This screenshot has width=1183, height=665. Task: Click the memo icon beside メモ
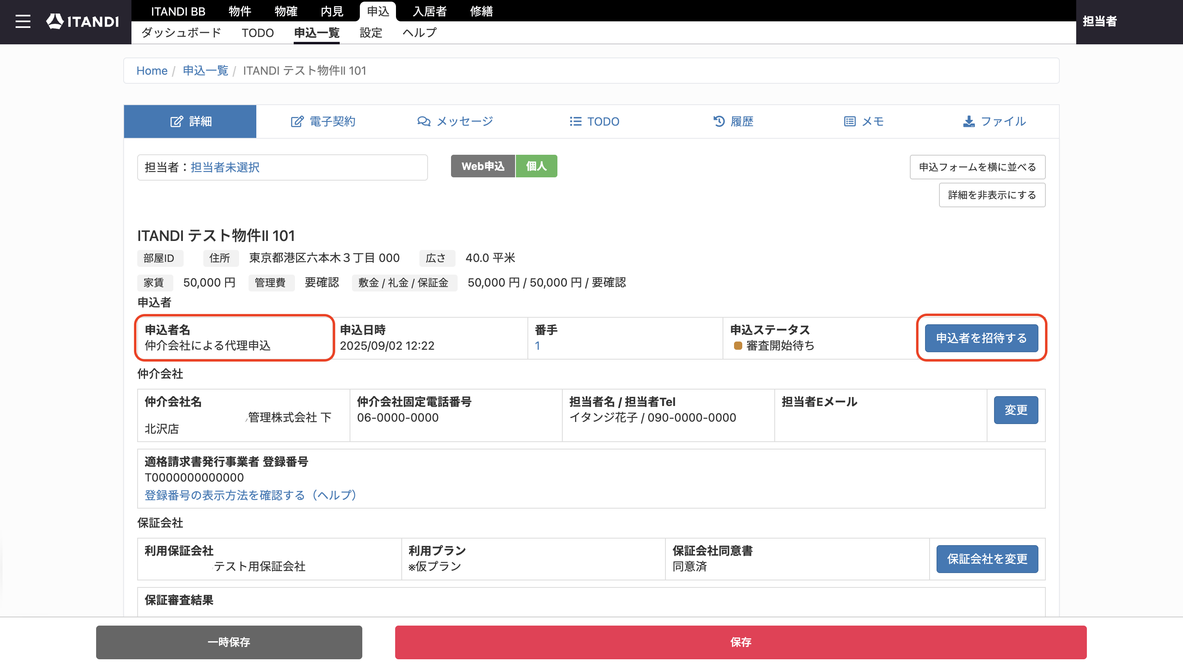tap(849, 122)
